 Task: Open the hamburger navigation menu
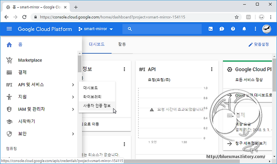pyautogui.click(x=9, y=29)
